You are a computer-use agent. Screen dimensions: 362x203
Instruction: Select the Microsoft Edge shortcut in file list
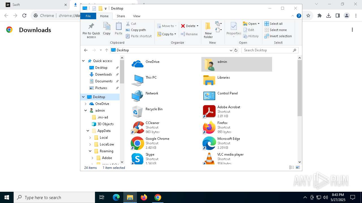click(237, 143)
